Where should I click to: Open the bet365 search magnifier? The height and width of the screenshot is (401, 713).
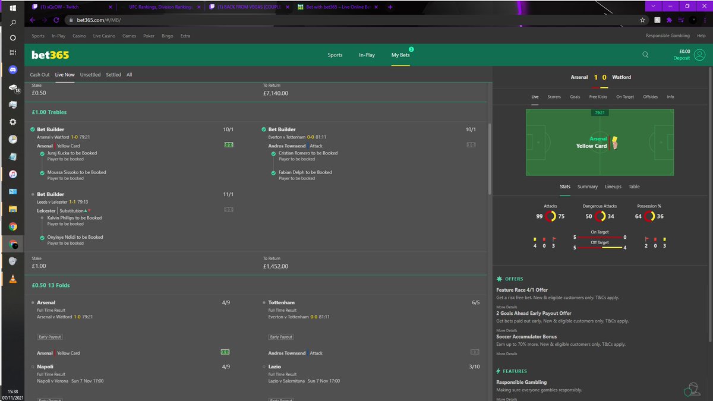pos(645,55)
